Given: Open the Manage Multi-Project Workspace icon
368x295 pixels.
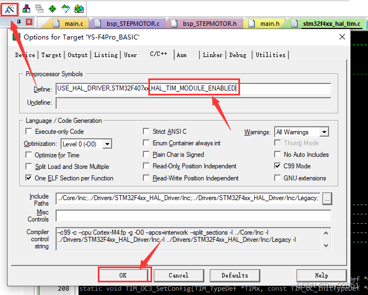Looking at the screenshot, I should [39, 9].
